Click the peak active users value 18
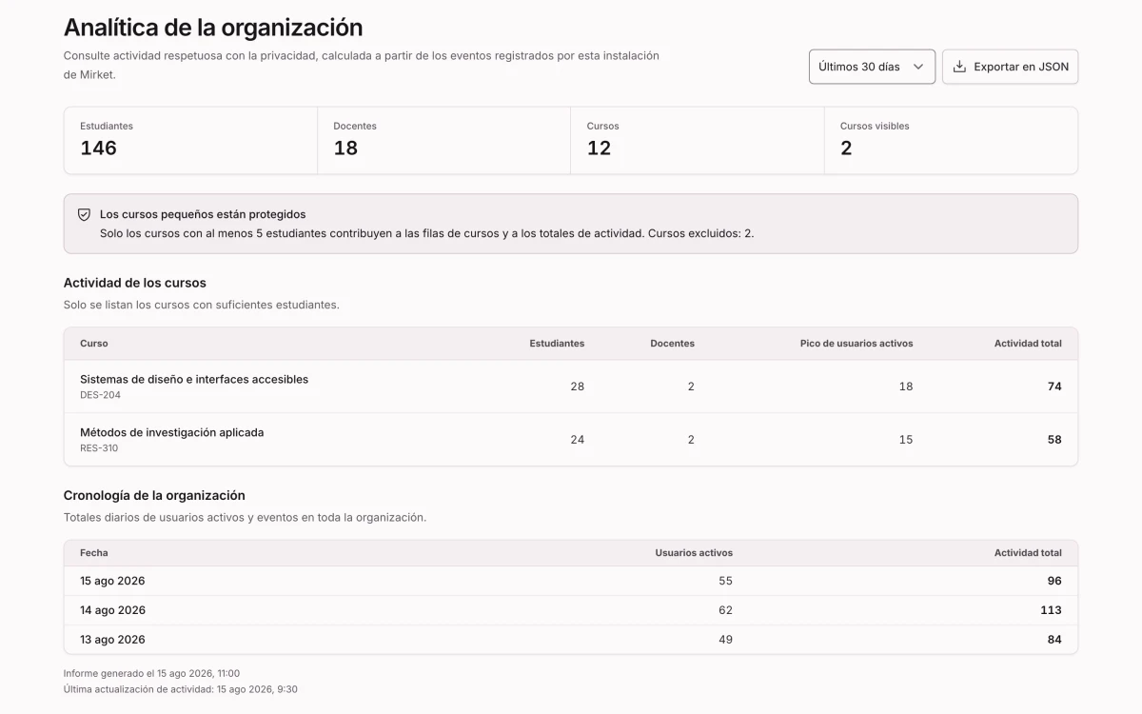Screen dimensions: 1142x714 [906, 387]
